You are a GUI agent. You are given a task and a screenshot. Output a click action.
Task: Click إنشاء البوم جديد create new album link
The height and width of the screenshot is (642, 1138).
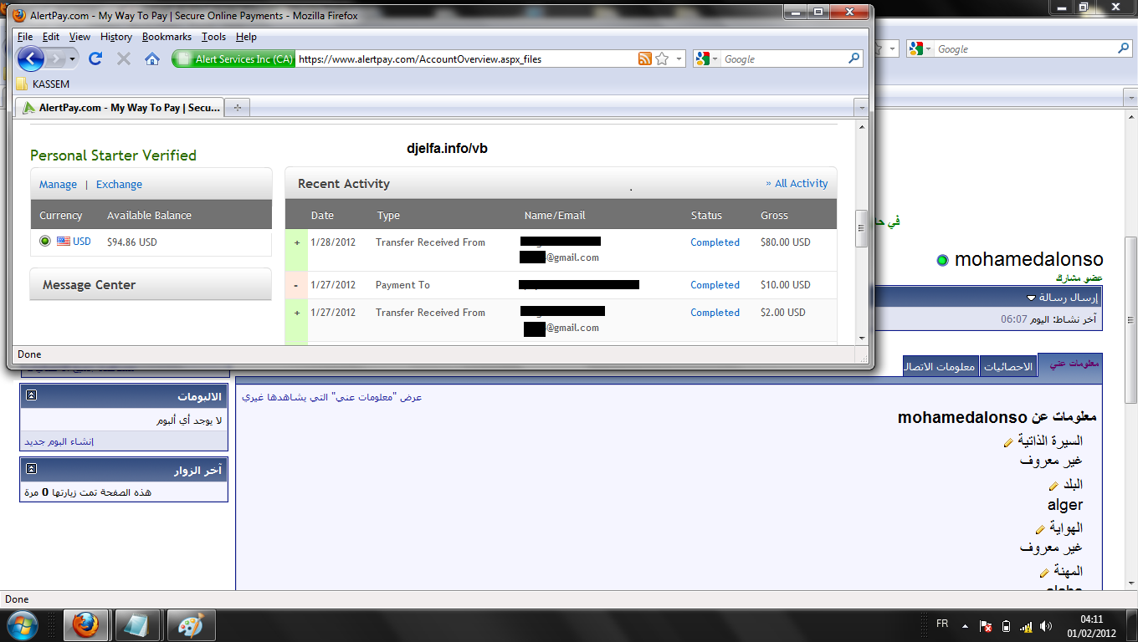59,441
